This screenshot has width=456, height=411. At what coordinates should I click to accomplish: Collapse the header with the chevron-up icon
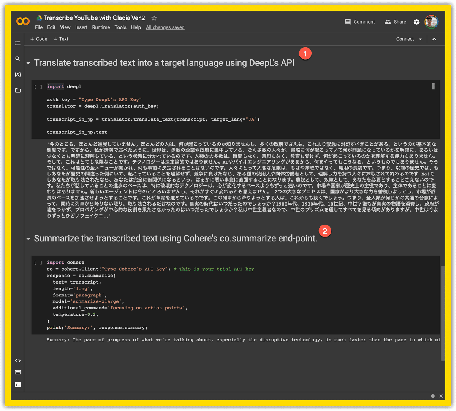coord(434,39)
